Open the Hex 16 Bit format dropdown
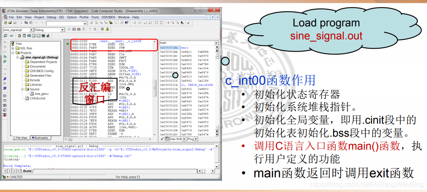Image resolution: width=427 pixels, height=192 pixels. tap(184, 139)
